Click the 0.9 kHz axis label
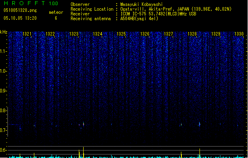 pos(3,91)
